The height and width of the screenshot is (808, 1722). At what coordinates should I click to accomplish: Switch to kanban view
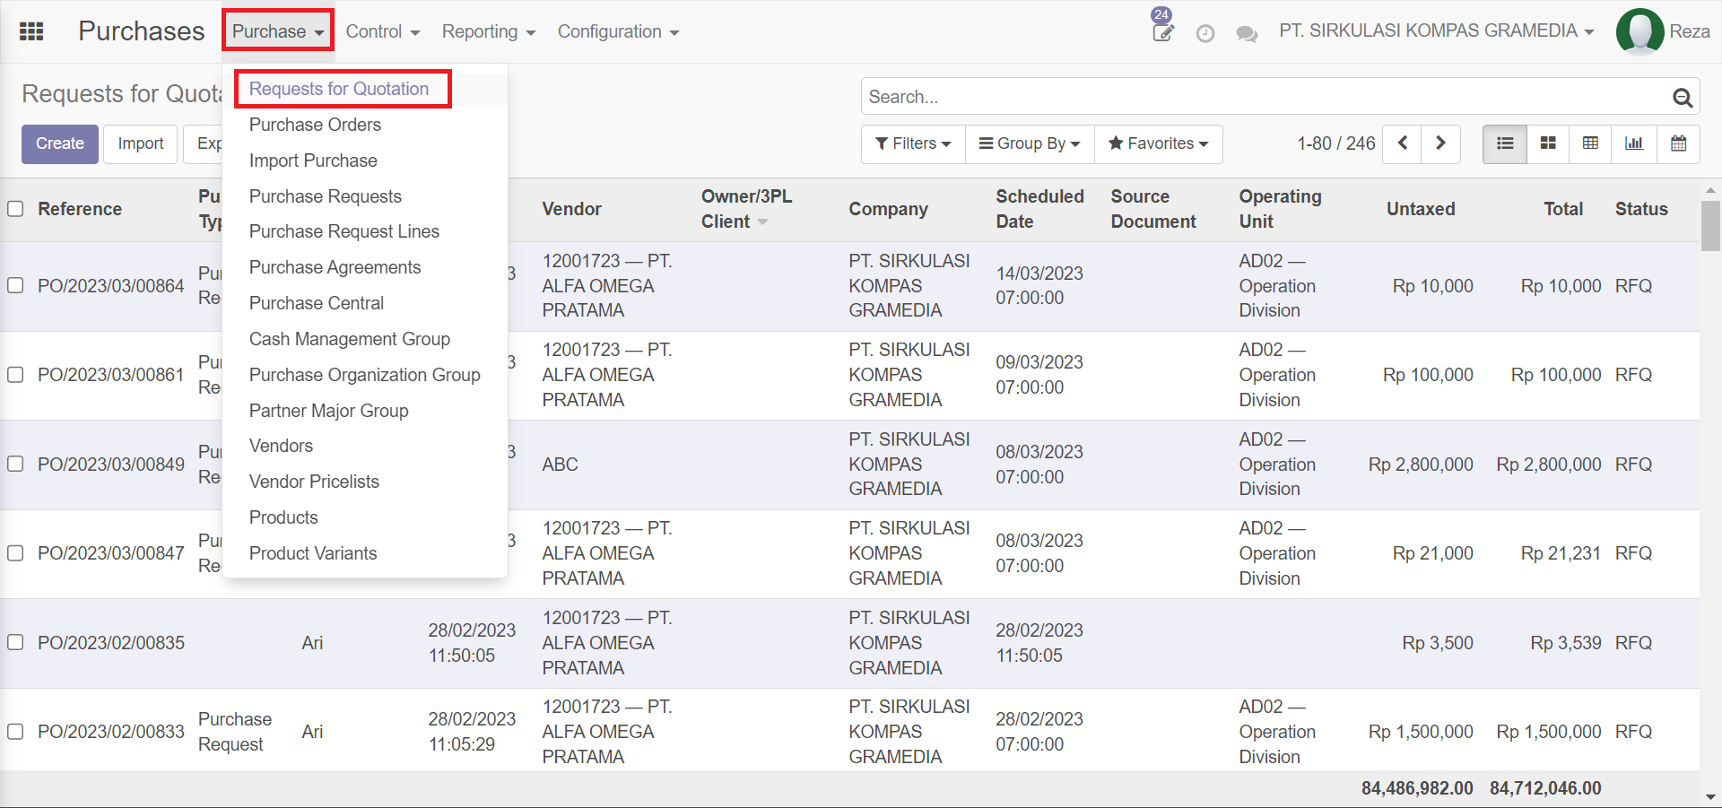pos(1548,143)
